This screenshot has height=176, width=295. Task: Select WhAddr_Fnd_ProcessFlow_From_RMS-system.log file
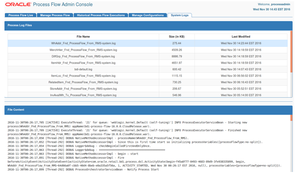[83, 43]
